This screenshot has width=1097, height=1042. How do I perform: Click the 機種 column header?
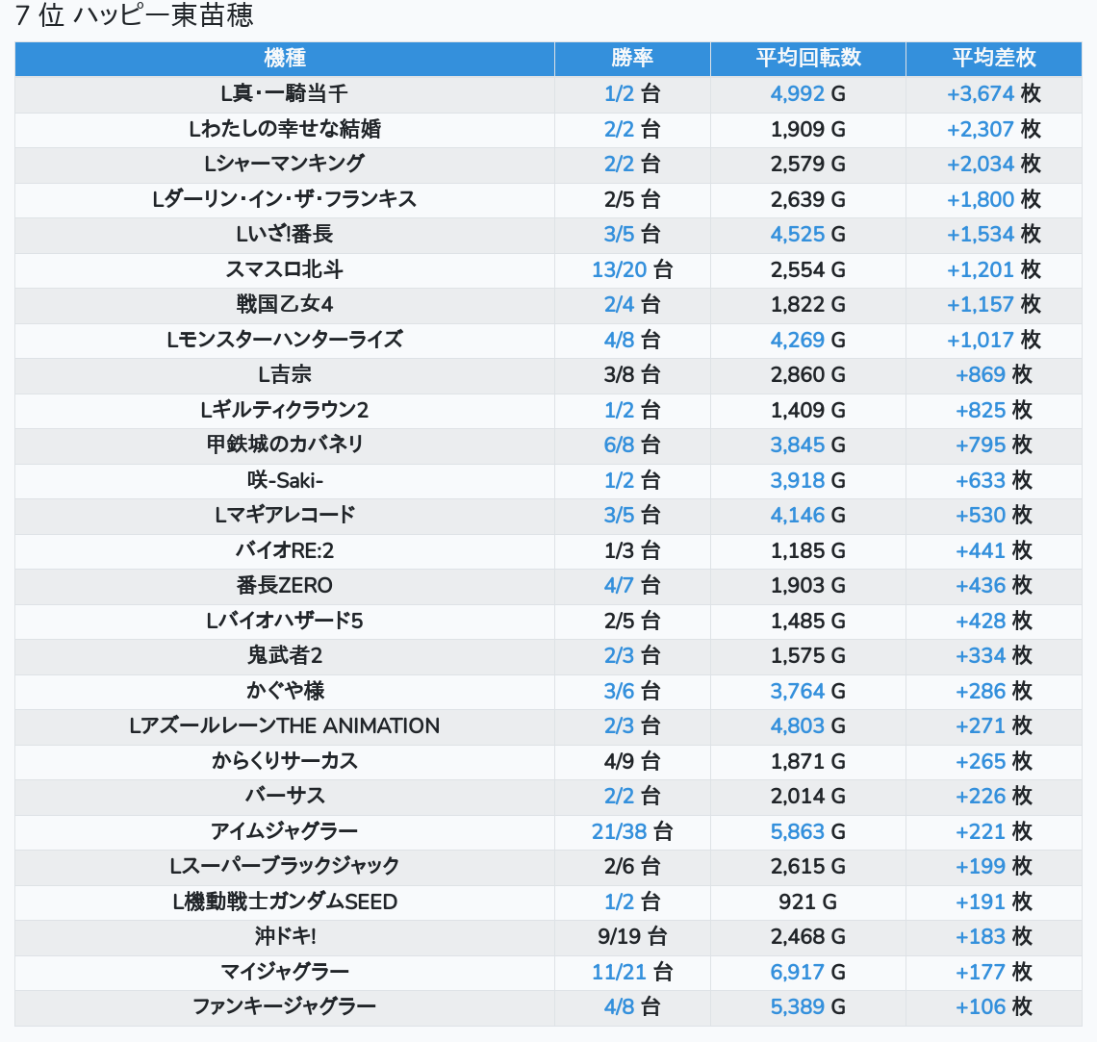[x=285, y=58]
